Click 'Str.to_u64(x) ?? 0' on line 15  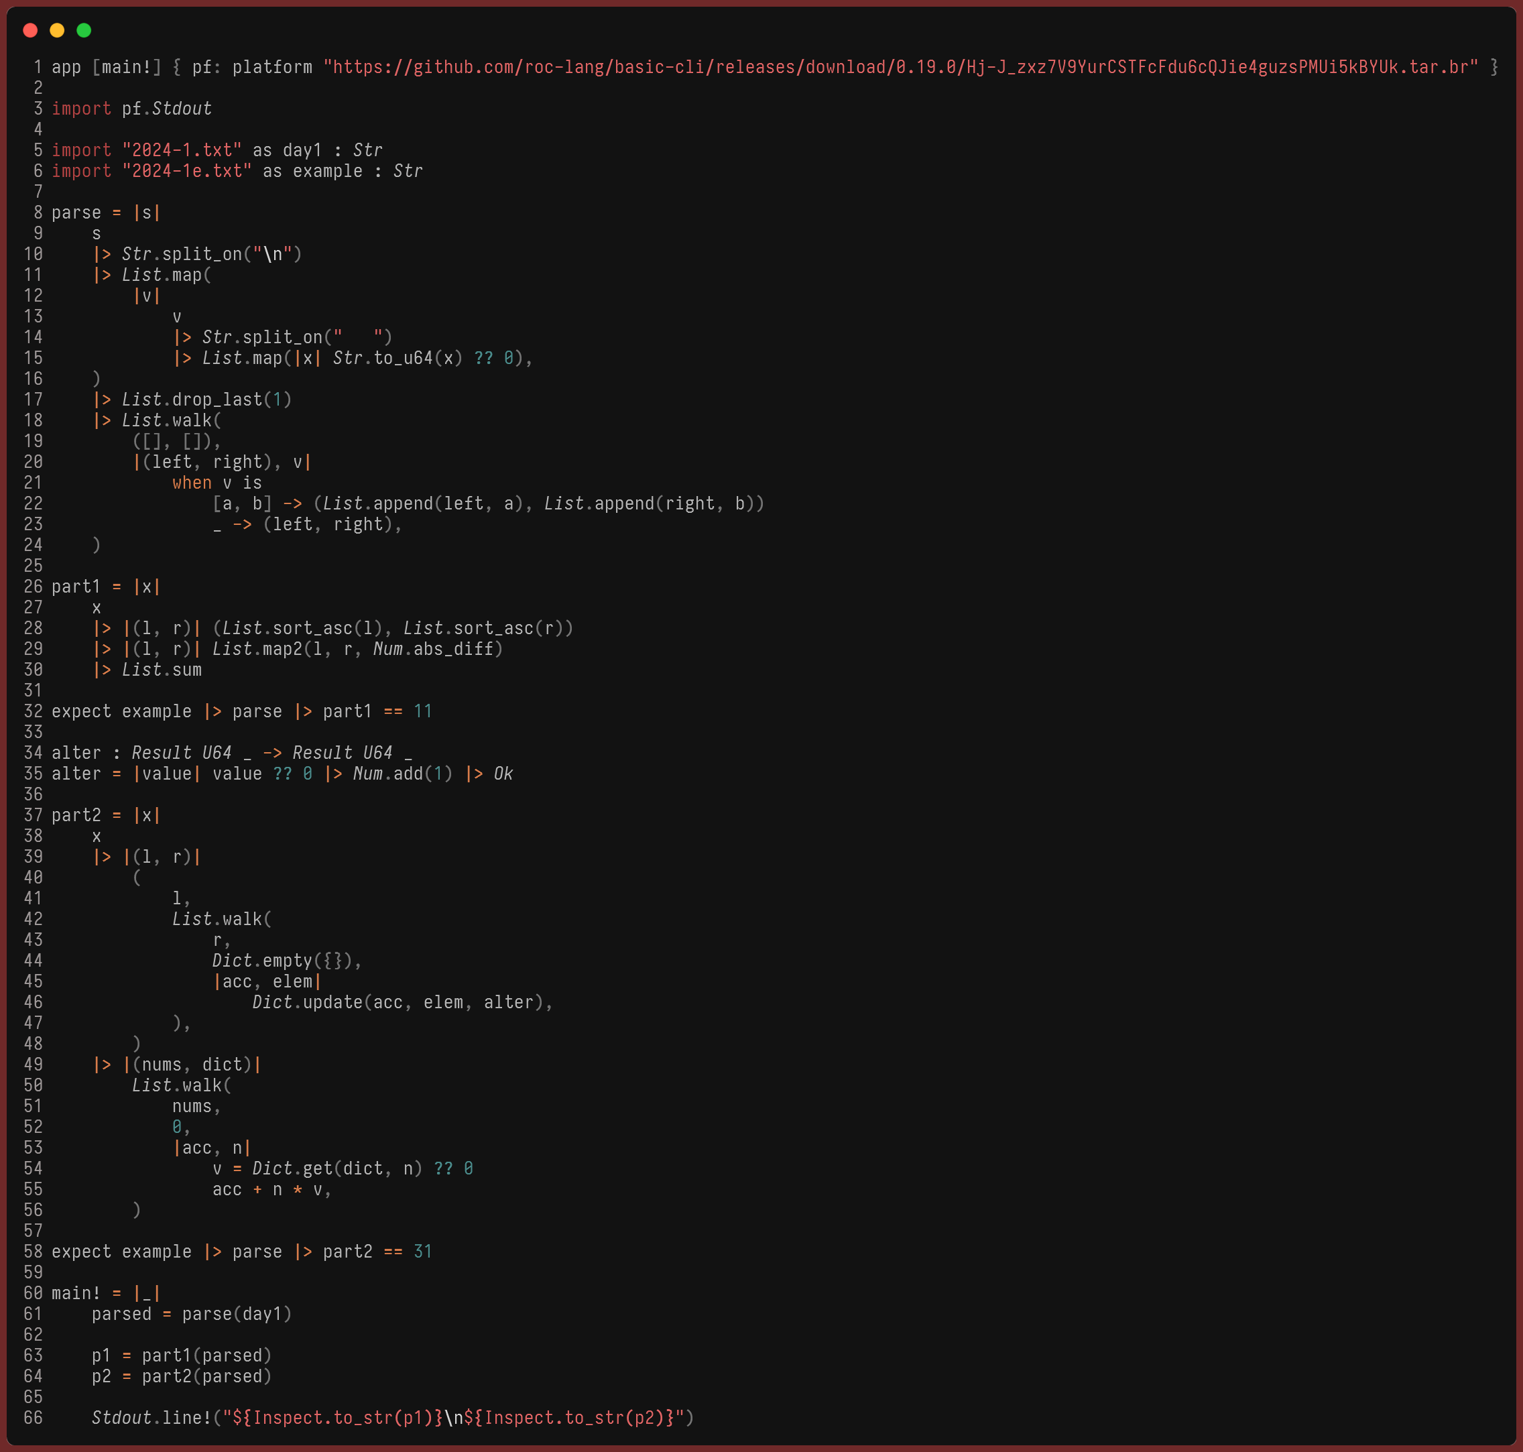(423, 359)
